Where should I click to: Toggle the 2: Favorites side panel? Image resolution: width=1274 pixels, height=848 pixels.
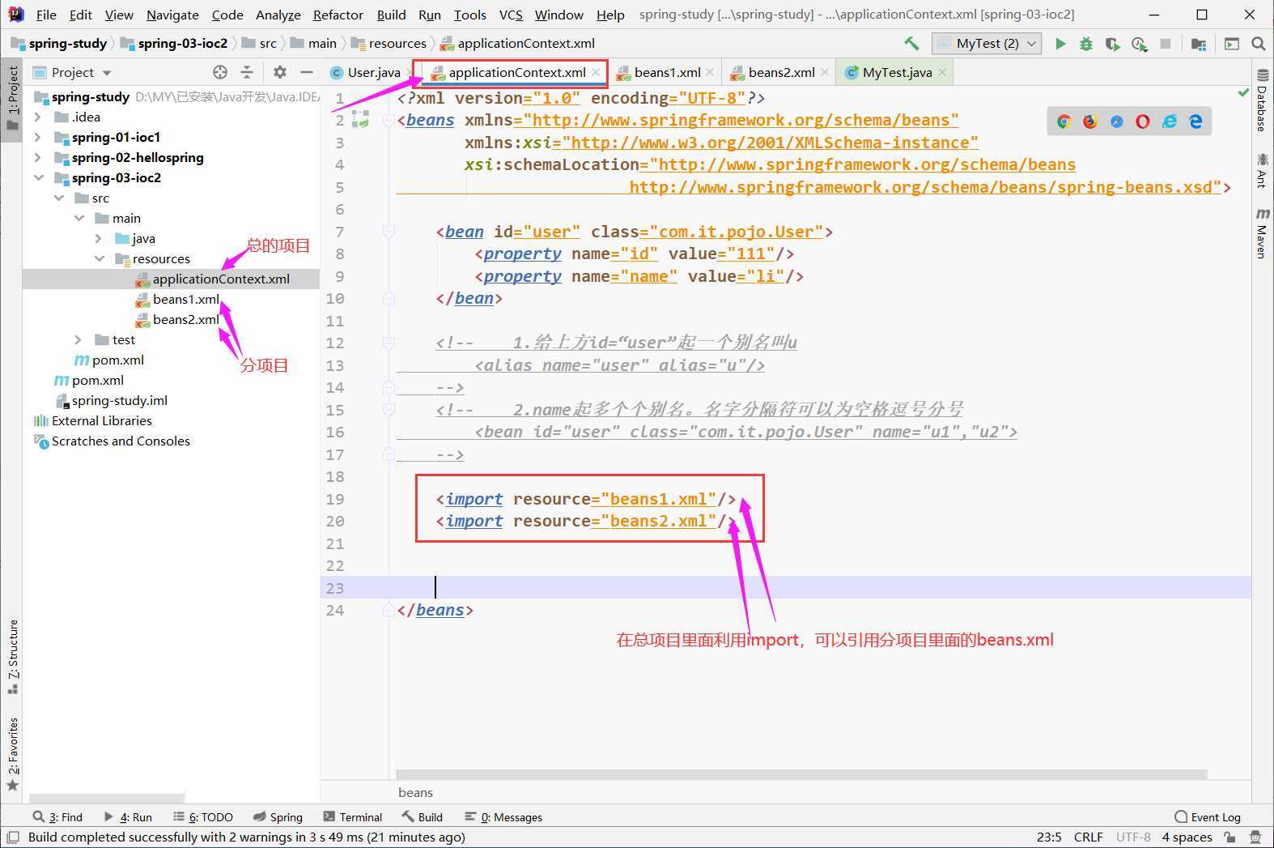click(x=12, y=755)
